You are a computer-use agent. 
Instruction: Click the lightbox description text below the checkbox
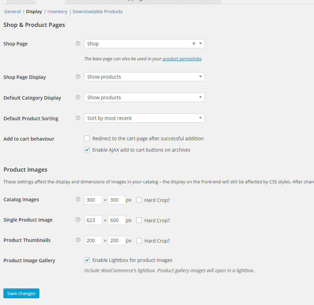point(169,271)
